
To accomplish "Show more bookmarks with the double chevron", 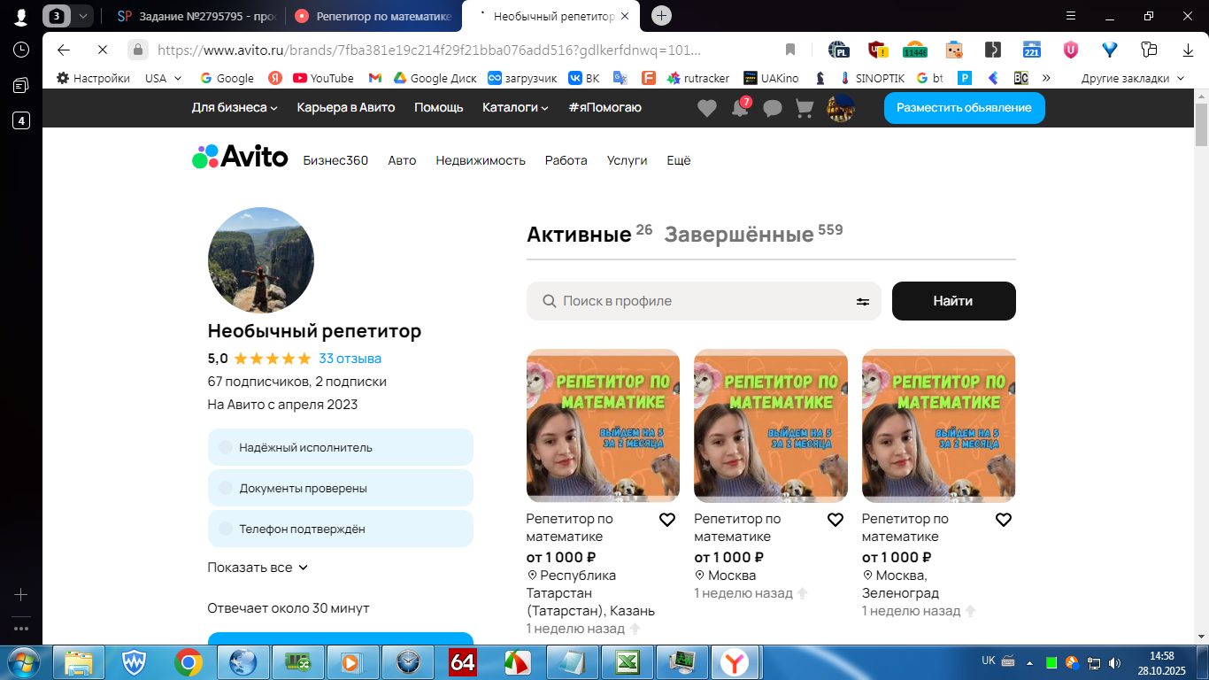I will pos(1046,78).
